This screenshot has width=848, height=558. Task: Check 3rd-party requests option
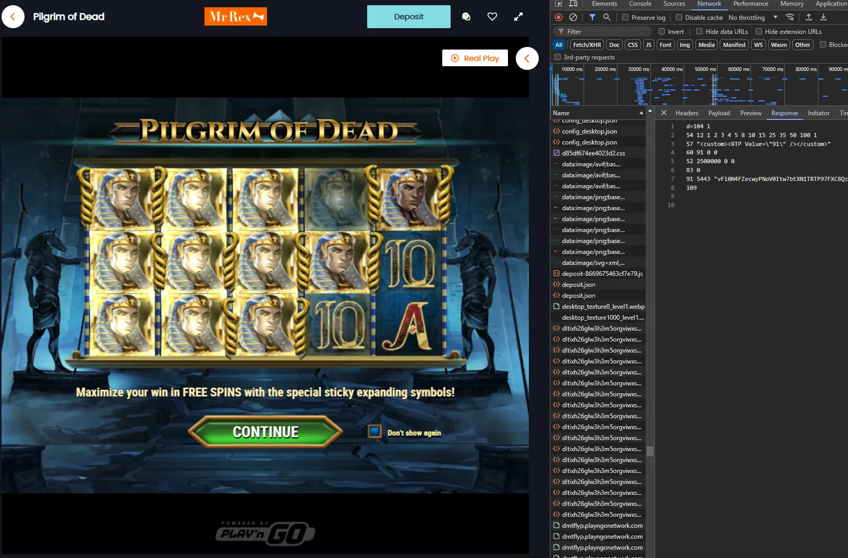coord(558,57)
